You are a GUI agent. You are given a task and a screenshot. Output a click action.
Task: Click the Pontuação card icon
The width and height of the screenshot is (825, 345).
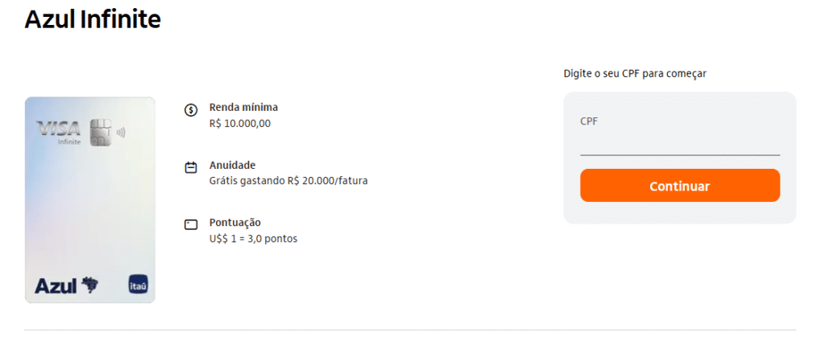pos(191,225)
